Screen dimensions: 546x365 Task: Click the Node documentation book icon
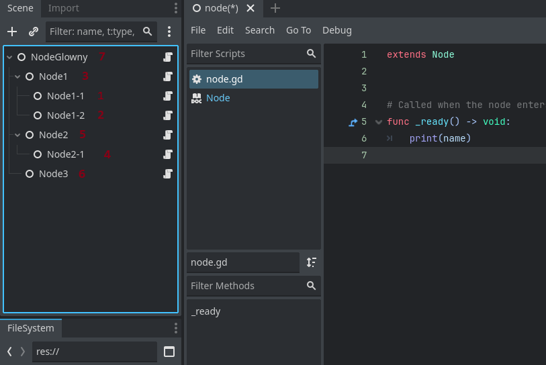tap(197, 99)
